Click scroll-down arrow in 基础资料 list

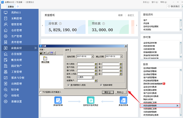180,30
